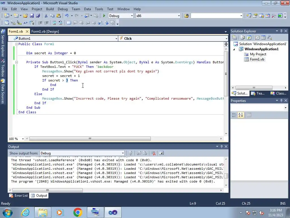This screenshot has width=290, height=218.
Task: Open the Toolbox via hammer-wrench icon
Action: pos(274,16)
